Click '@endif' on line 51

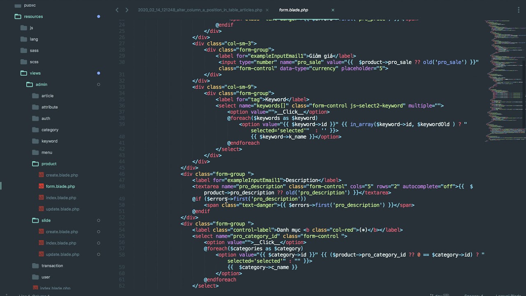pyautogui.click(x=201, y=211)
